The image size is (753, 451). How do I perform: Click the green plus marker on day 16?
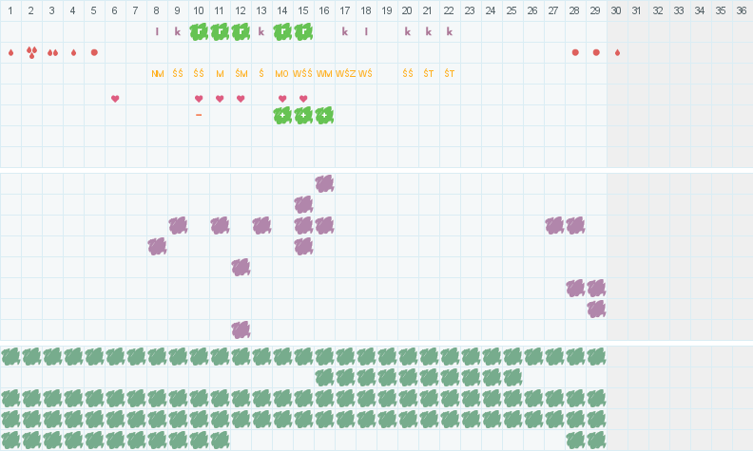point(324,115)
